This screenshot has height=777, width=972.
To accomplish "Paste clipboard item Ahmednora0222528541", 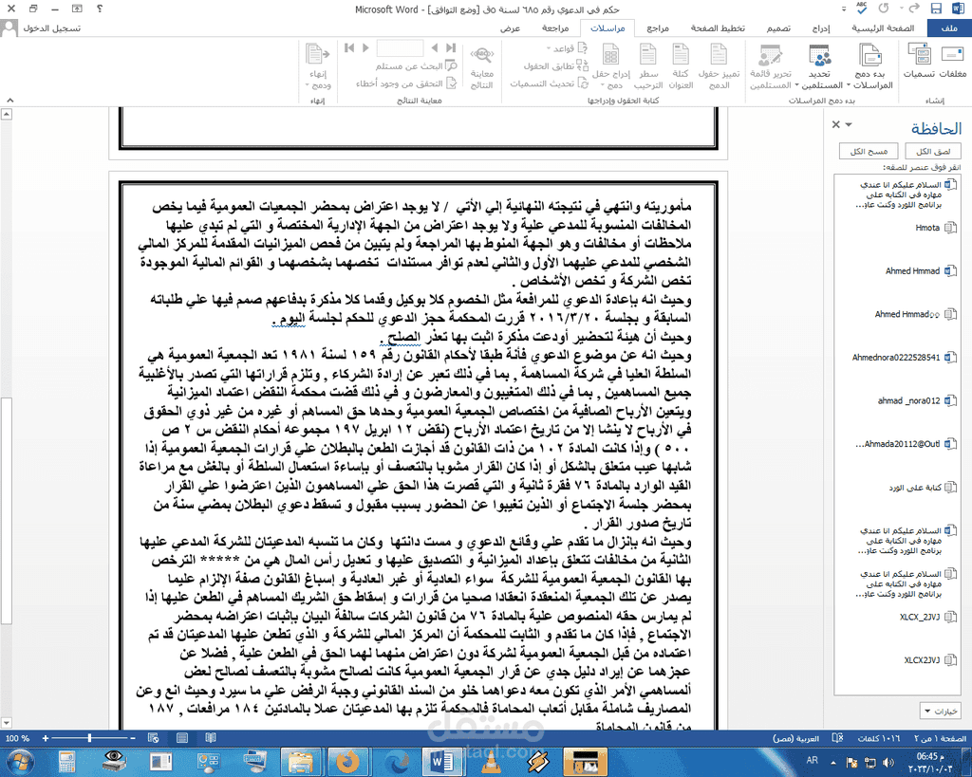I will click(x=897, y=358).
